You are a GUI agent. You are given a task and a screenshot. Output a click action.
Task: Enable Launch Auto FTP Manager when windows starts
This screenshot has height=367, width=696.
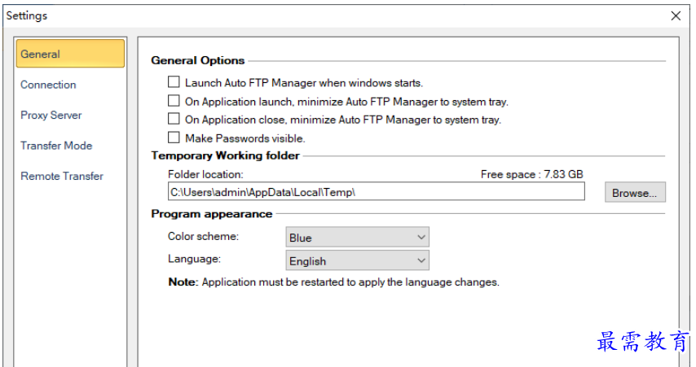(x=174, y=82)
